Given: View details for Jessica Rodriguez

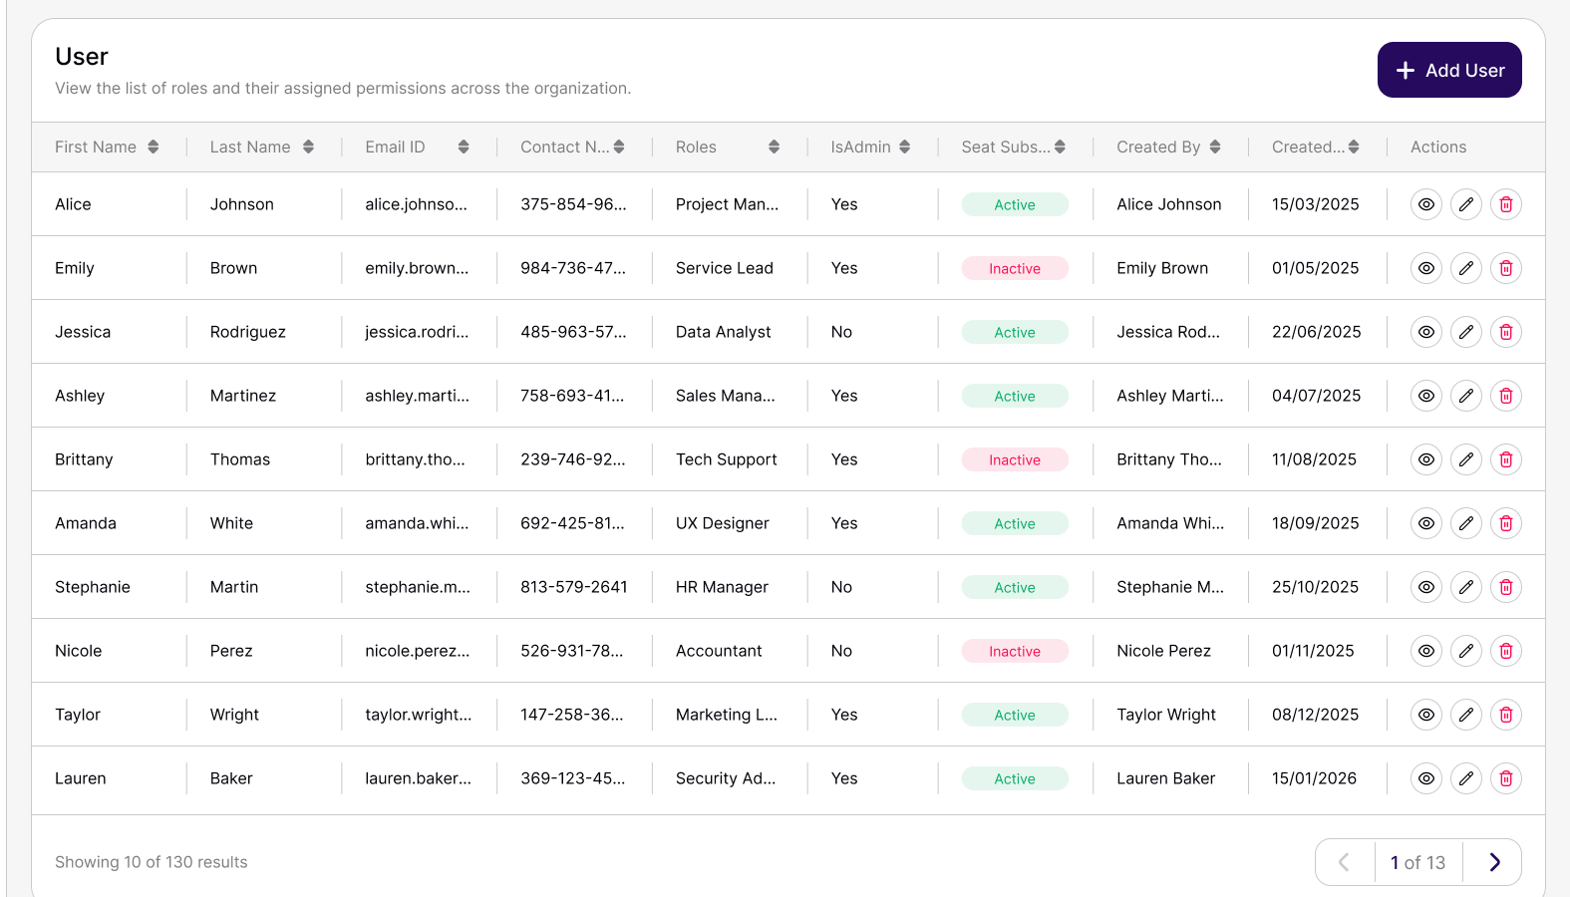Looking at the screenshot, I should (x=1426, y=332).
